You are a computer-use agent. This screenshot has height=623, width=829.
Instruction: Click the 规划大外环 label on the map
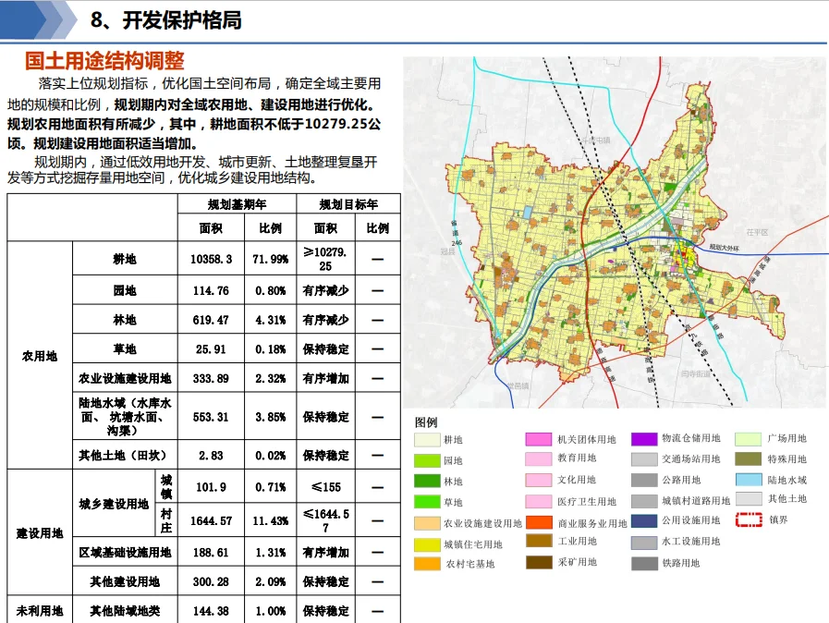[x=729, y=248]
